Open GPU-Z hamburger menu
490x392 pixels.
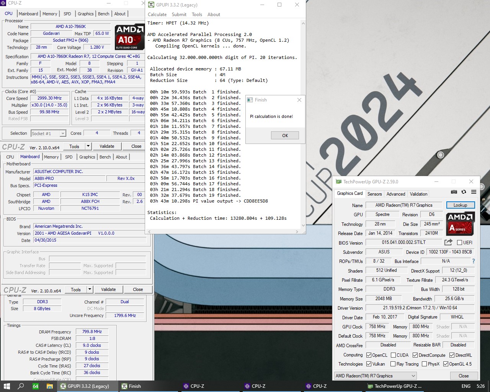point(474,192)
